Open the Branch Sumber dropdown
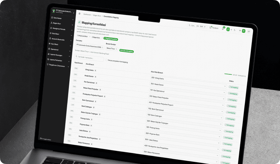This screenshot has width=280, height=164. pos(112,48)
